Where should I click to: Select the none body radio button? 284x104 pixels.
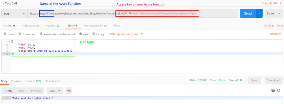pos(5,34)
